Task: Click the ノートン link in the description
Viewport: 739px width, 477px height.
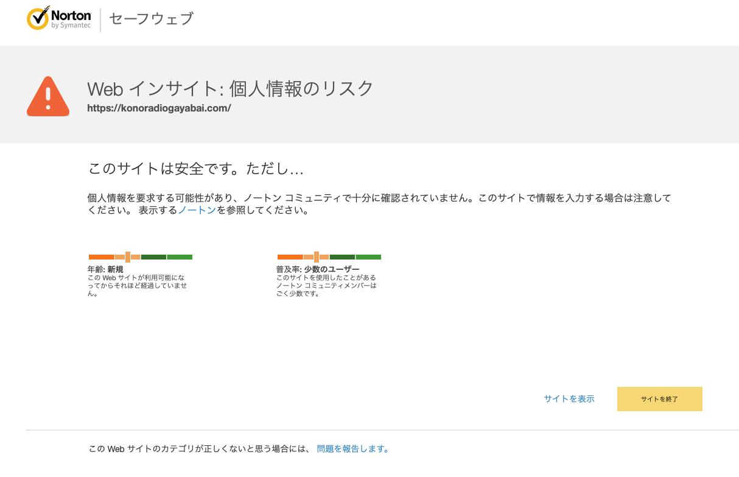Action: [x=197, y=210]
